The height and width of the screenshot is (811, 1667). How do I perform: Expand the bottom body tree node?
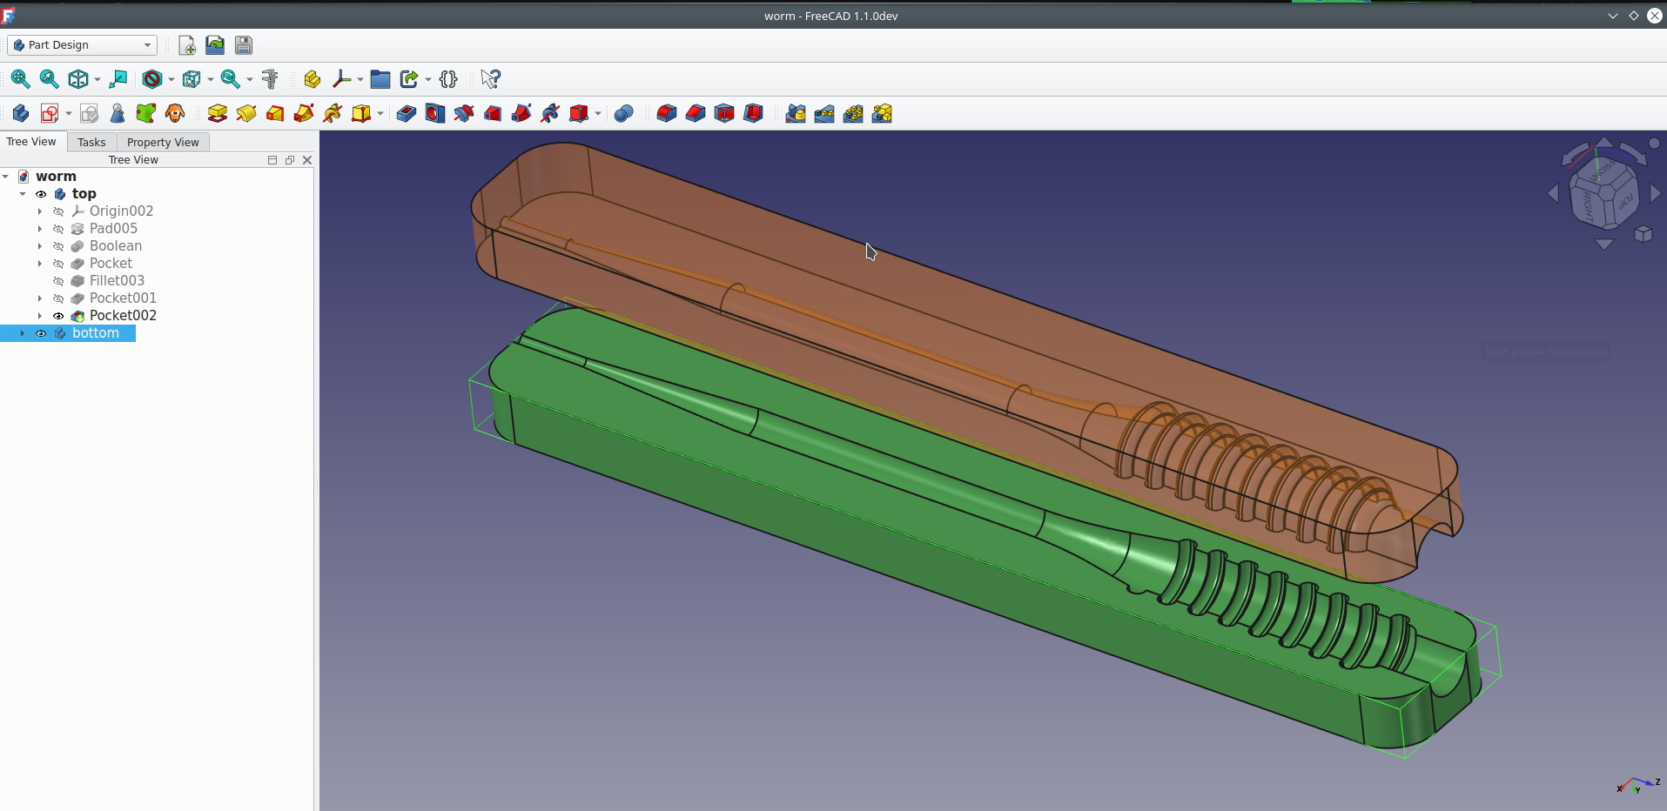tap(23, 333)
